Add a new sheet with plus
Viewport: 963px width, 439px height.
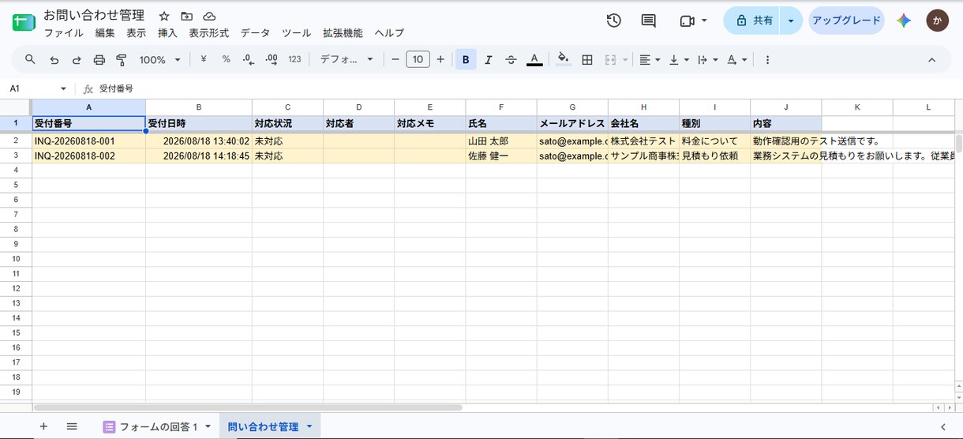(43, 426)
